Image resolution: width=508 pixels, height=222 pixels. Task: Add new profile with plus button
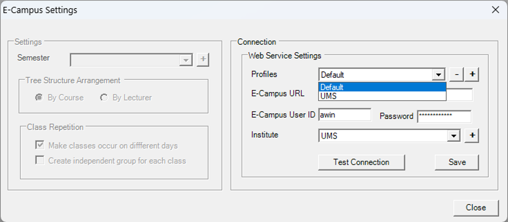472,75
